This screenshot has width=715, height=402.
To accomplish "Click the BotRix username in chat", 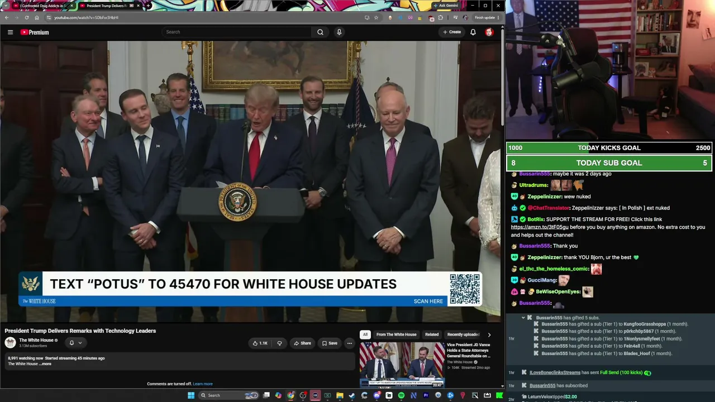I will tap(536, 219).
